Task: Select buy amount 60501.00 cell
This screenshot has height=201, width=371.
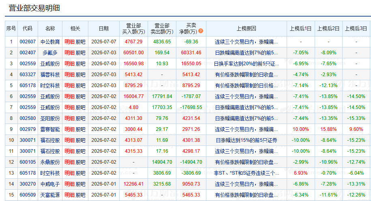Action: [x=133, y=53]
